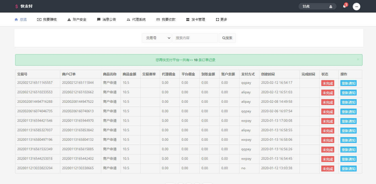Select merchant order 20200113165944970
376x184 pixels.
point(78,121)
